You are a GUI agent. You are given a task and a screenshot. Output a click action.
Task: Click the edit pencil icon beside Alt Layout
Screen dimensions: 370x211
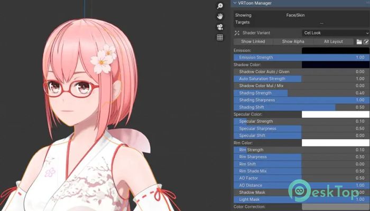[x=366, y=42]
